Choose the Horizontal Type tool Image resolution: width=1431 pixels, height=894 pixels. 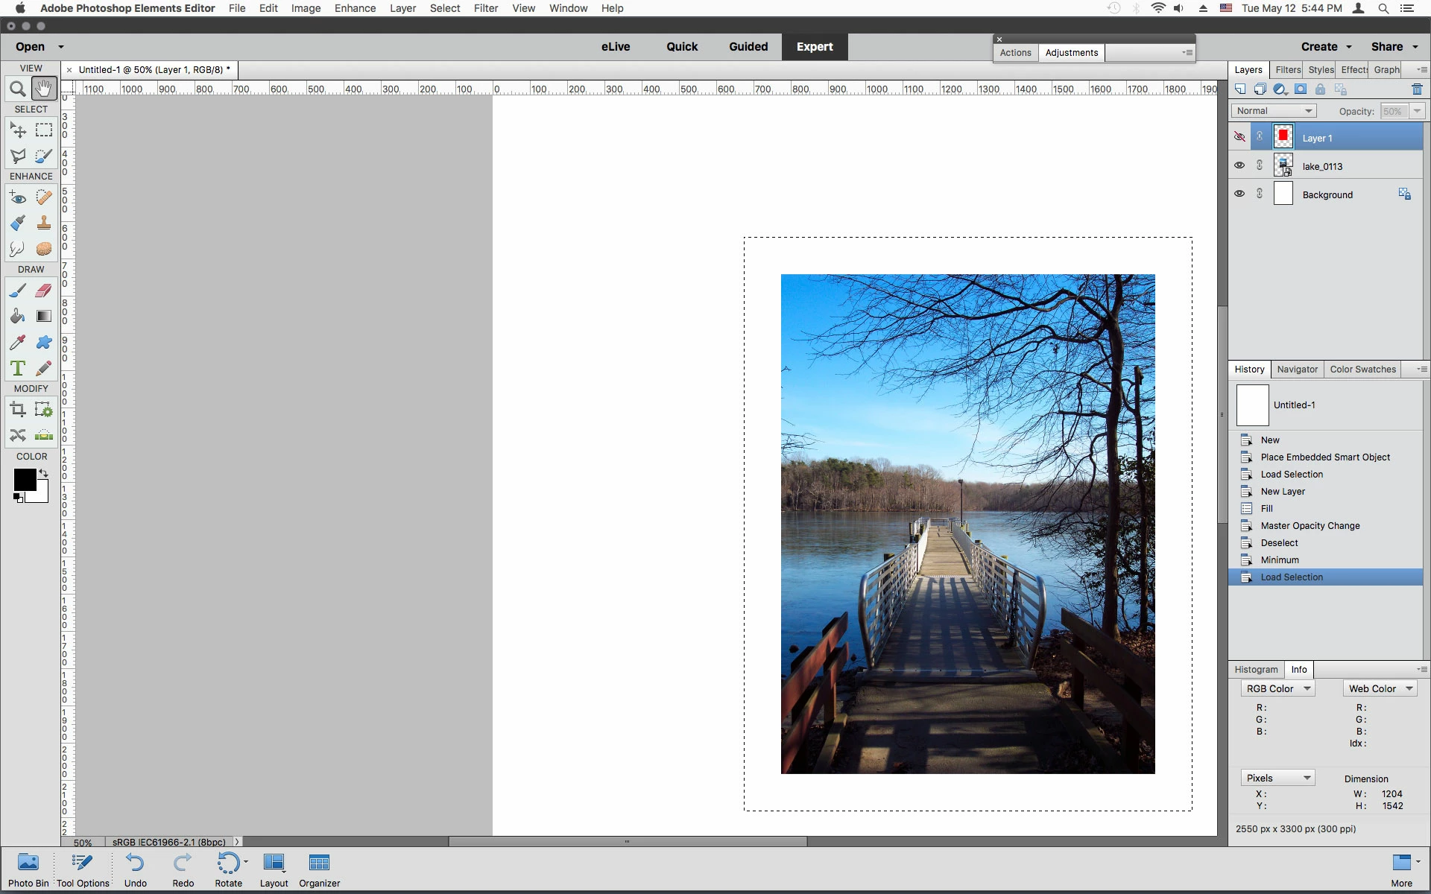[x=18, y=368]
